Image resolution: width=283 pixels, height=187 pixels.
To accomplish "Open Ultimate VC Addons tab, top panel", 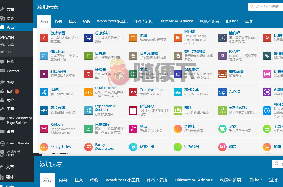I will tap(176, 21).
